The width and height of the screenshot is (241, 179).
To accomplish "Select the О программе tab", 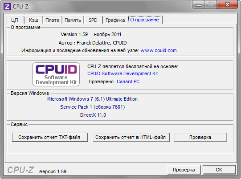I will coord(145,20).
